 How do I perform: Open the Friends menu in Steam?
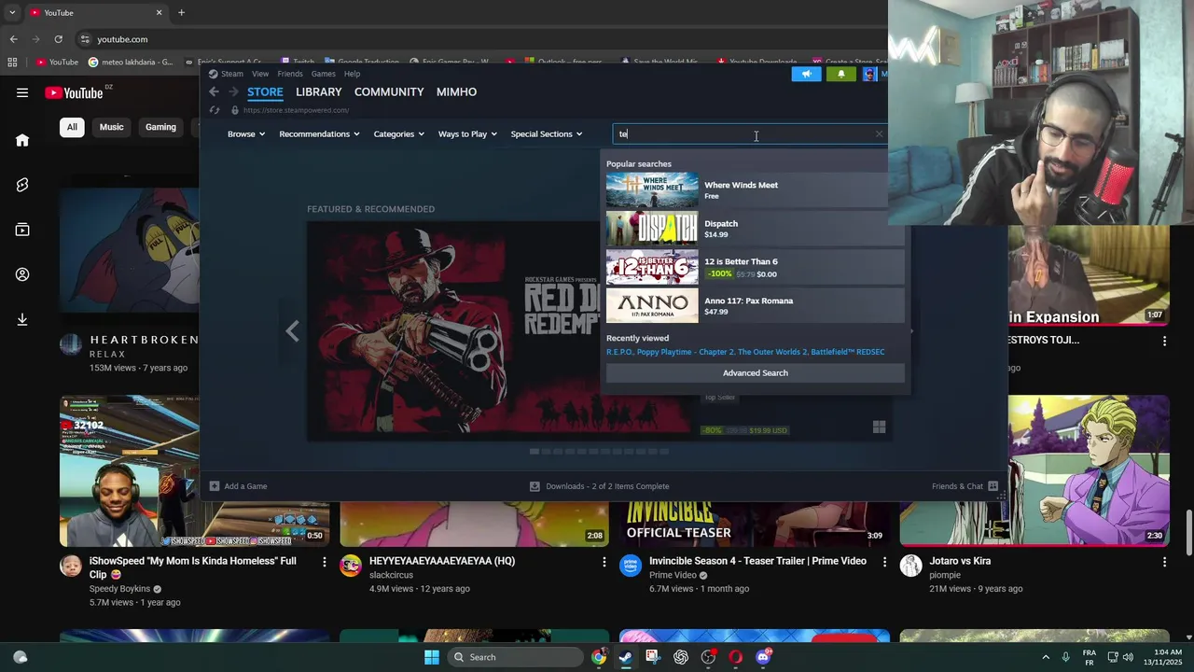(x=290, y=74)
